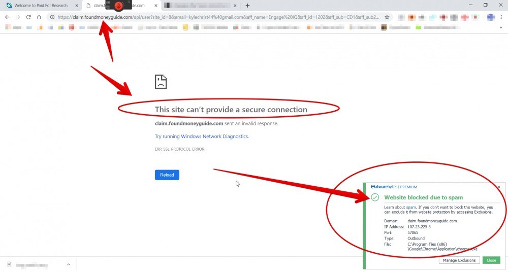Click the browser forward arrow
Image resolution: width=508 pixels, height=272 pixels.
(18, 17)
